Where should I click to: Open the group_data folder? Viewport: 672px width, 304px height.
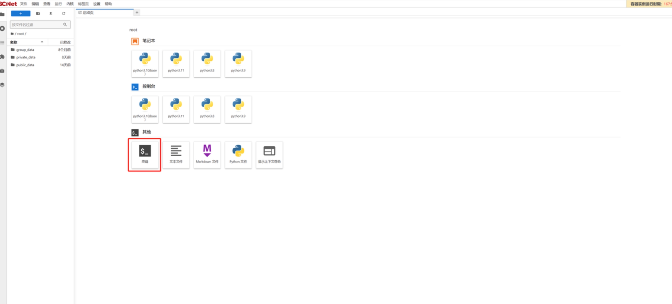[25, 50]
